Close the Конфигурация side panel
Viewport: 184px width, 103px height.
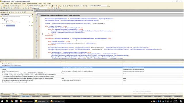coord(32,10)
